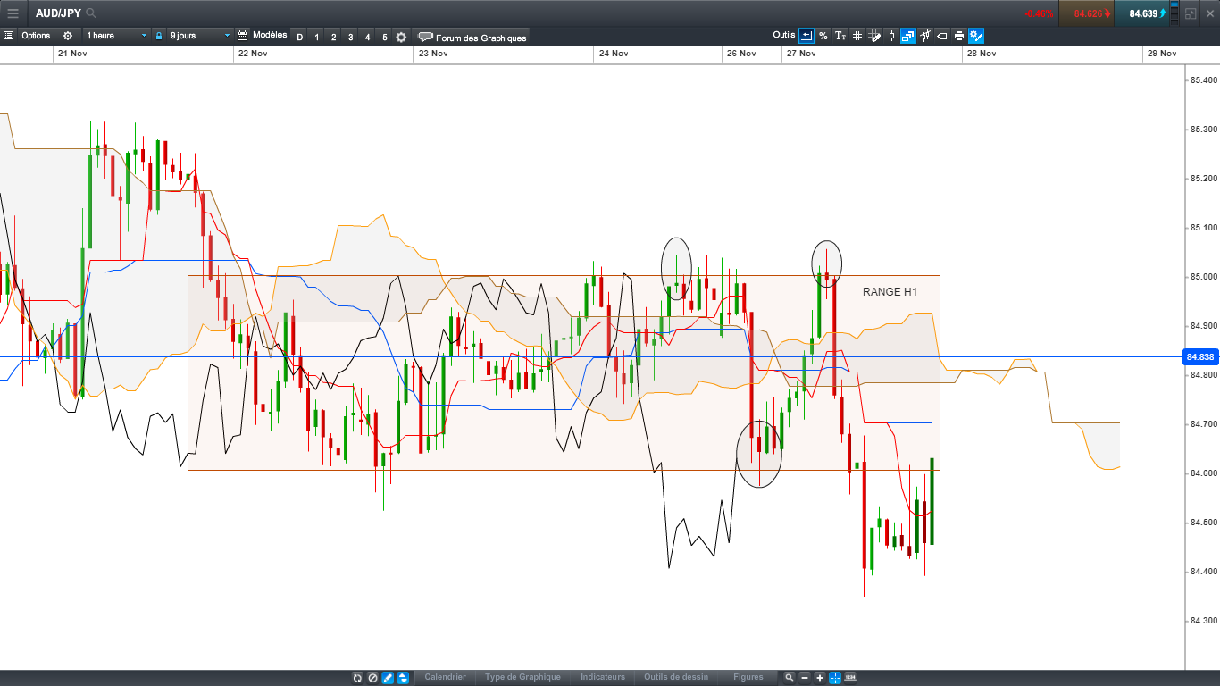Image resolution: width=1220 pixels, height=686 pixels.
Task: Toggle the pencil drawing mode
Action: point(388,678)
